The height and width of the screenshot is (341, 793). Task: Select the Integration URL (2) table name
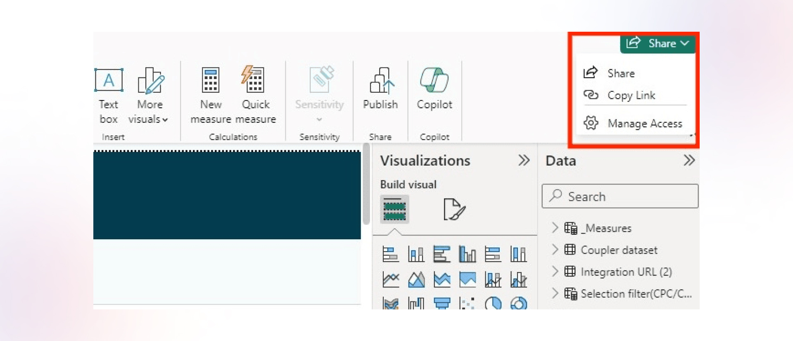[626, 272]
